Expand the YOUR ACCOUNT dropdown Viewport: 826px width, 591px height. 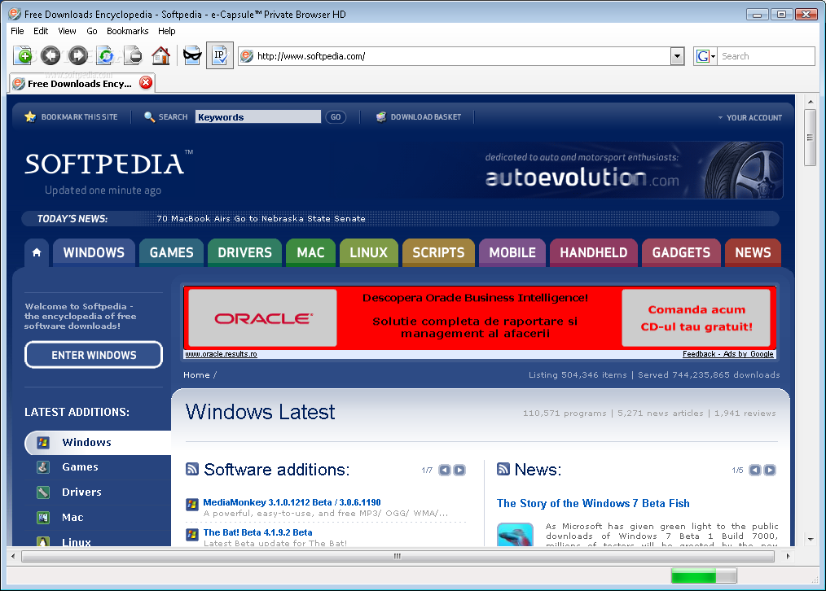750,118
